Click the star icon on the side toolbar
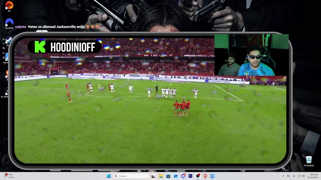 click(x=4, y=53)
